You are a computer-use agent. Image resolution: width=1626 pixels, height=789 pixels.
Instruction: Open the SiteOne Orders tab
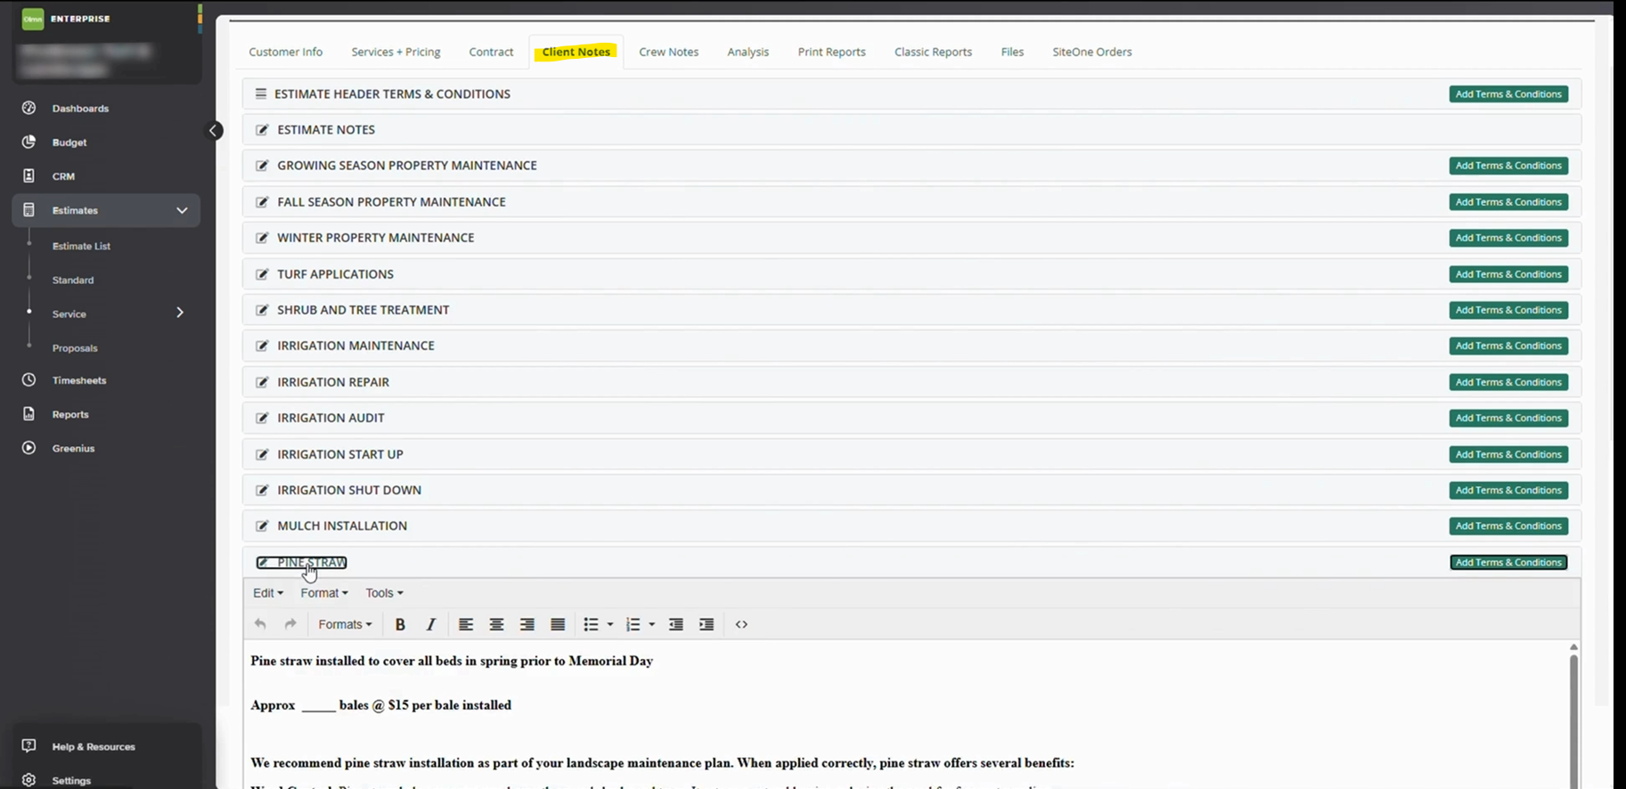coord(1092,52)
